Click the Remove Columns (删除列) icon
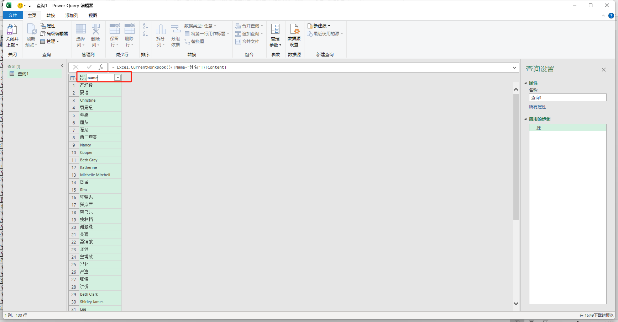618x322 pixels. [95, 30]
